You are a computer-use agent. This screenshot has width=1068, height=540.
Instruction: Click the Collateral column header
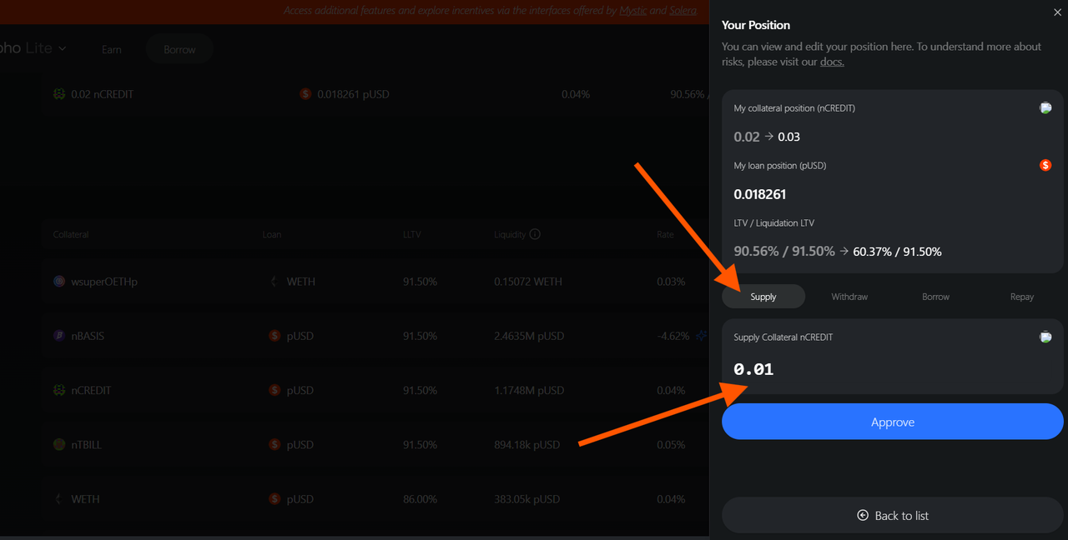pyautogui.click(x=71, y=235)
